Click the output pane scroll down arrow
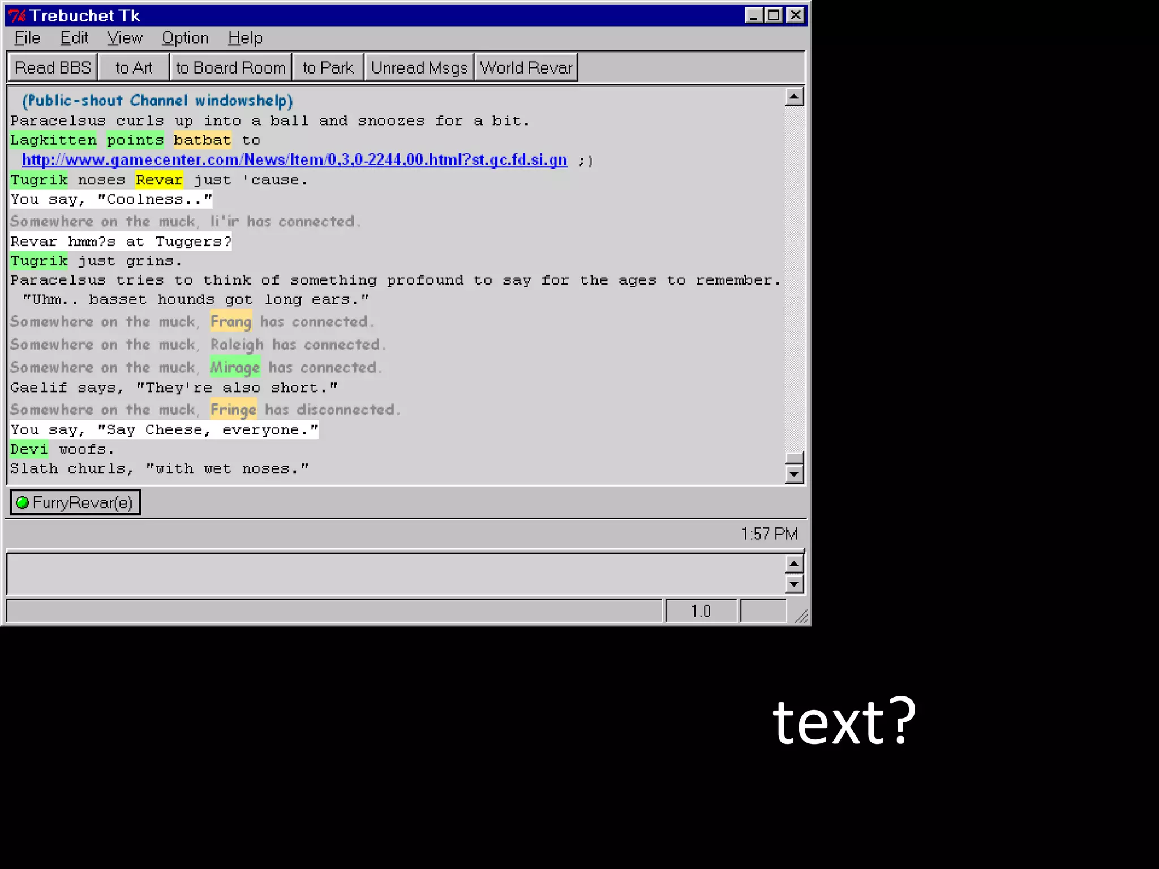This screenshot has width=1159, height=869. (795, 474)
